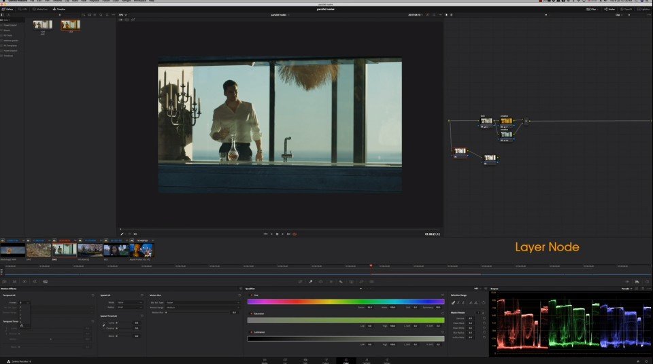This screenshot has height=364, width=653.
Task: Select the Timelines album in gallery list
Action: [8, 55]
